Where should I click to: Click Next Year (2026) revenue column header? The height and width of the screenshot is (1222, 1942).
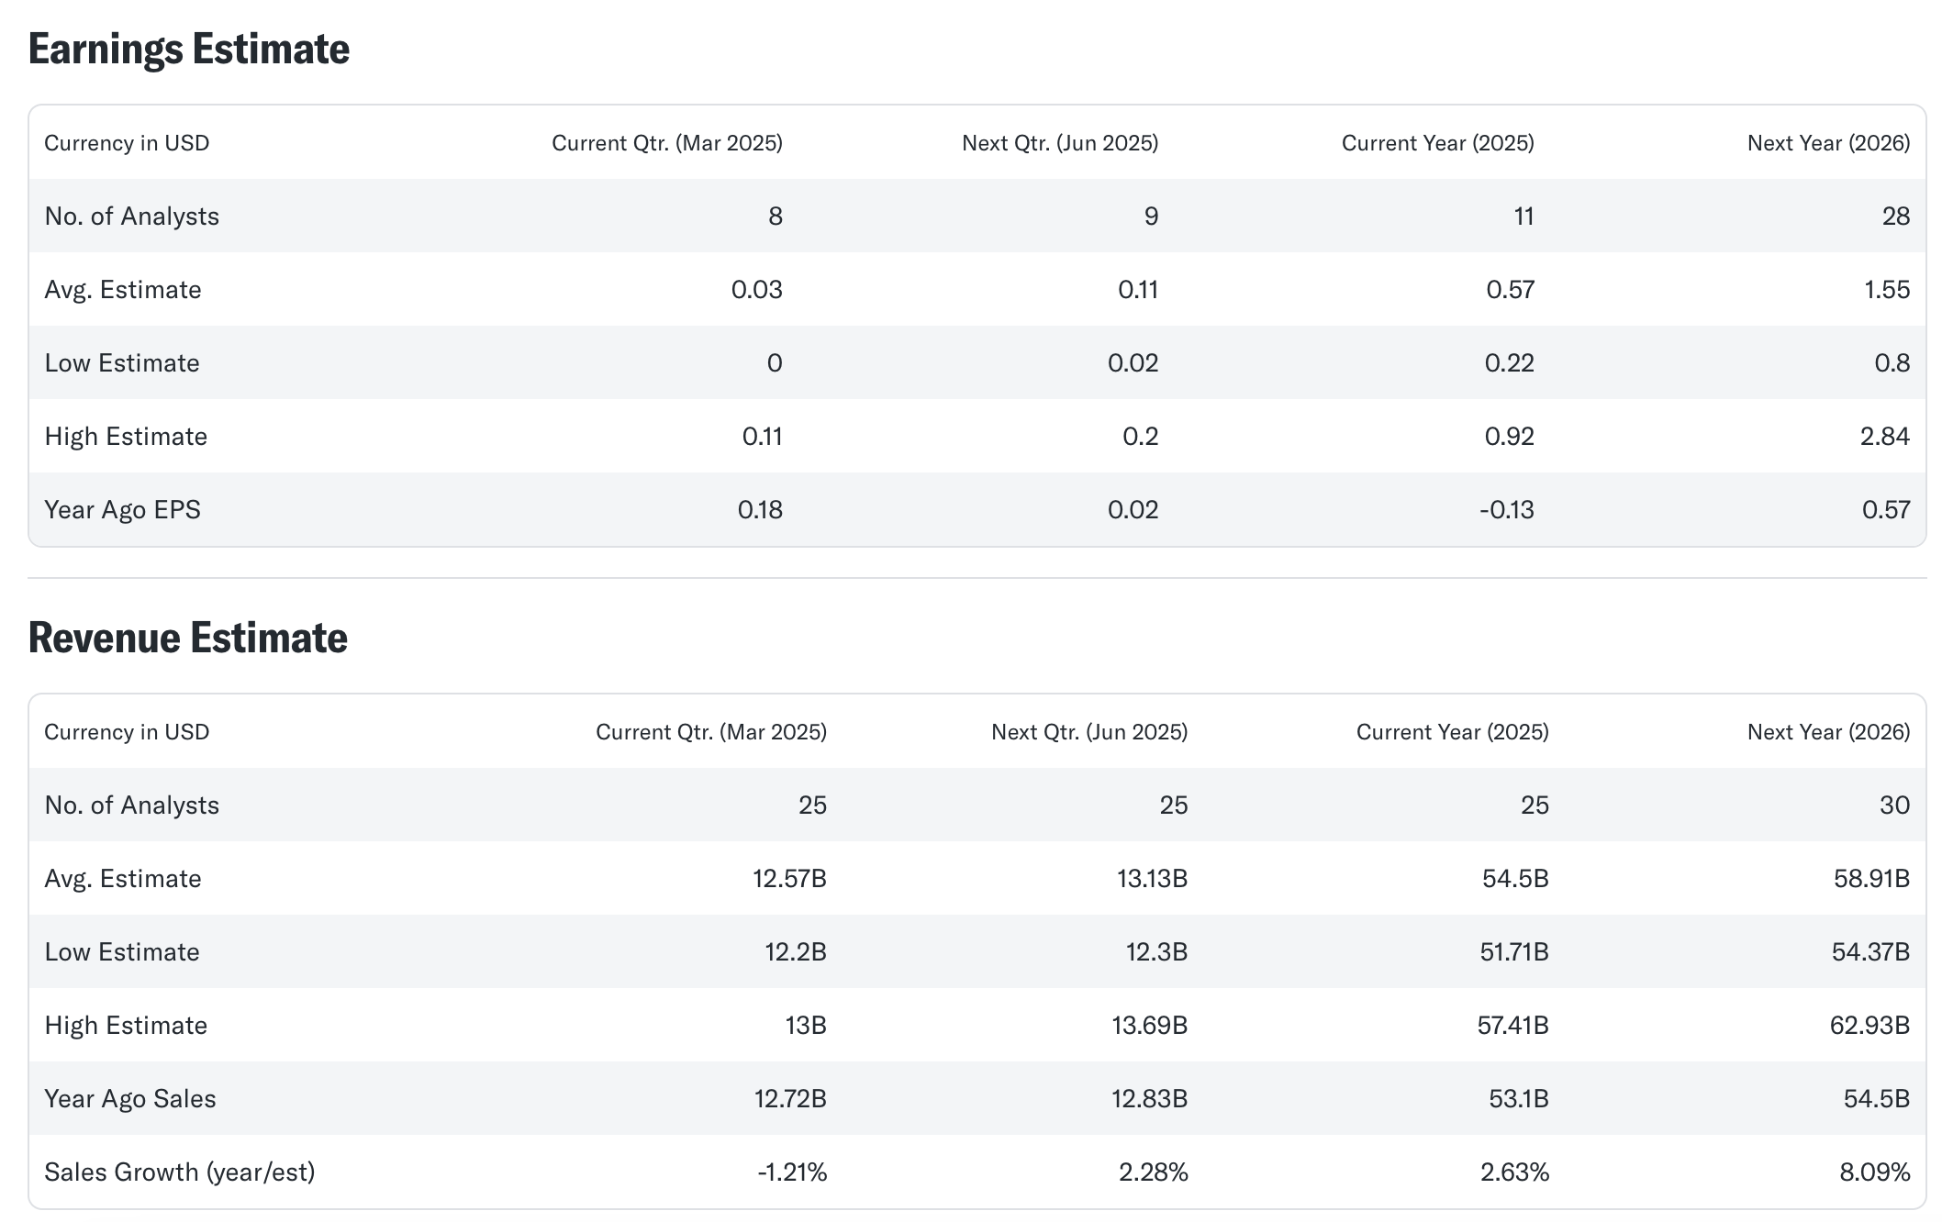[1827, 732]
